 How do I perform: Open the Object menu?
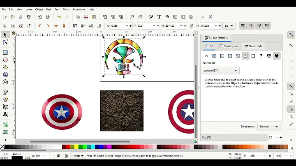click(39, 9)
